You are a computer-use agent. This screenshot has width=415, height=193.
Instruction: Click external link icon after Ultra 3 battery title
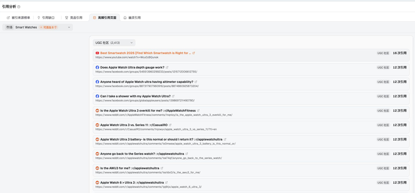click(225, 139)
